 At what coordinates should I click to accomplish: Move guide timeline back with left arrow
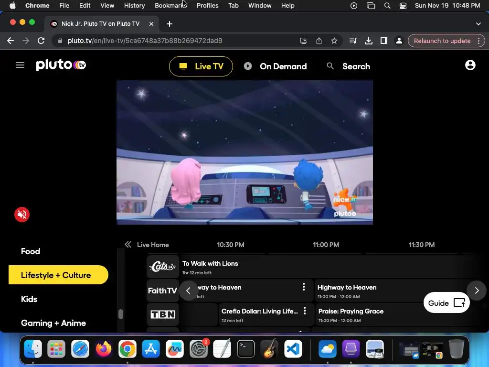point(188,291)
